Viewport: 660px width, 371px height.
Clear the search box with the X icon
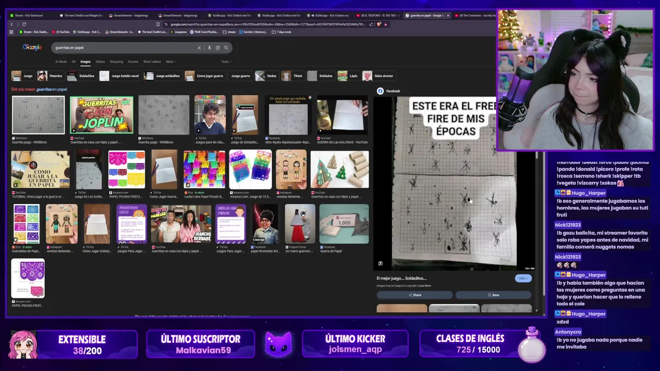[x=199, y=48]
